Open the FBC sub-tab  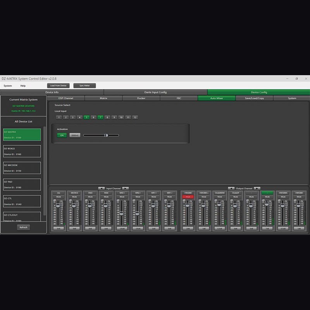pos(179,98)
